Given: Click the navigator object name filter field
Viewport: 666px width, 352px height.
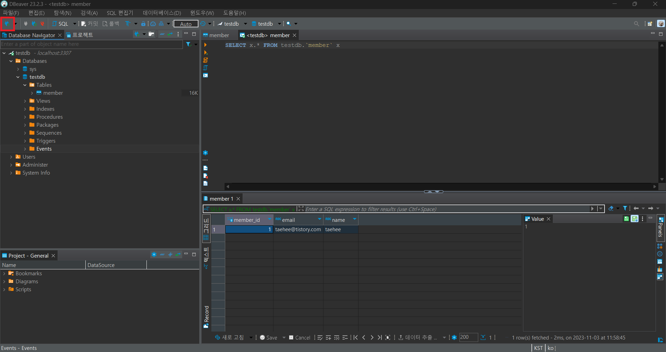Looking at the screenshot, I should click(x=92, y=44).
